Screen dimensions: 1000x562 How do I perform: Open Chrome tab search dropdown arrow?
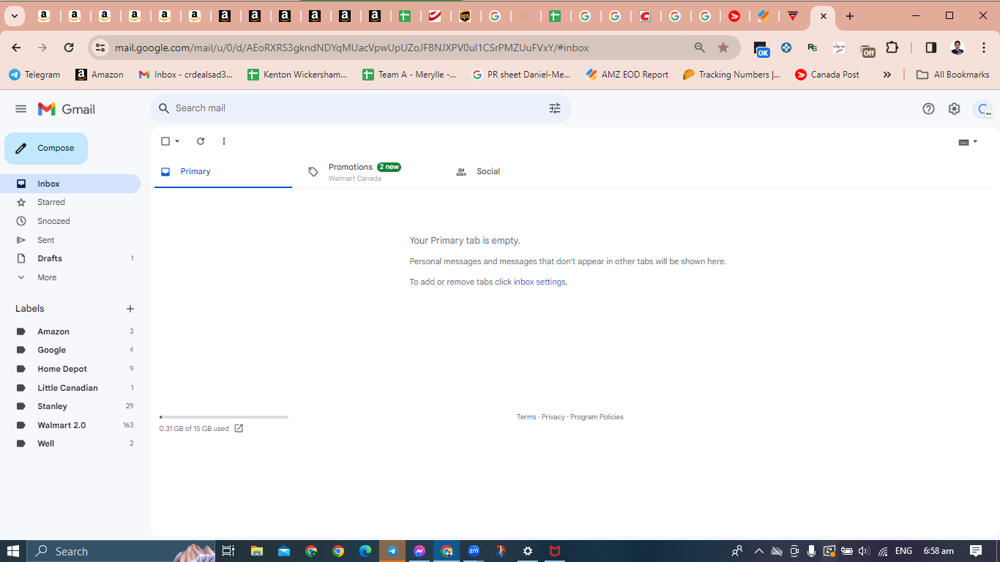tap(14, 16)
